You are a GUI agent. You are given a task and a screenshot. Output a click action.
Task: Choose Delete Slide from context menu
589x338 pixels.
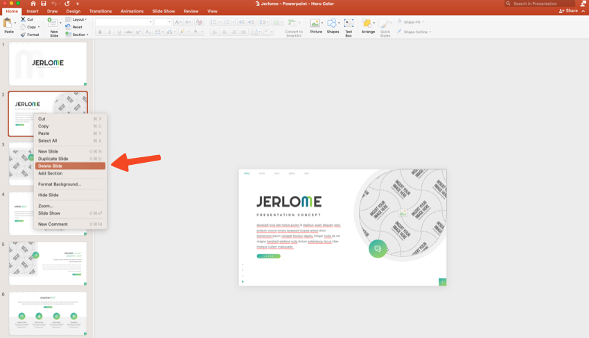[x=51, y=166]
